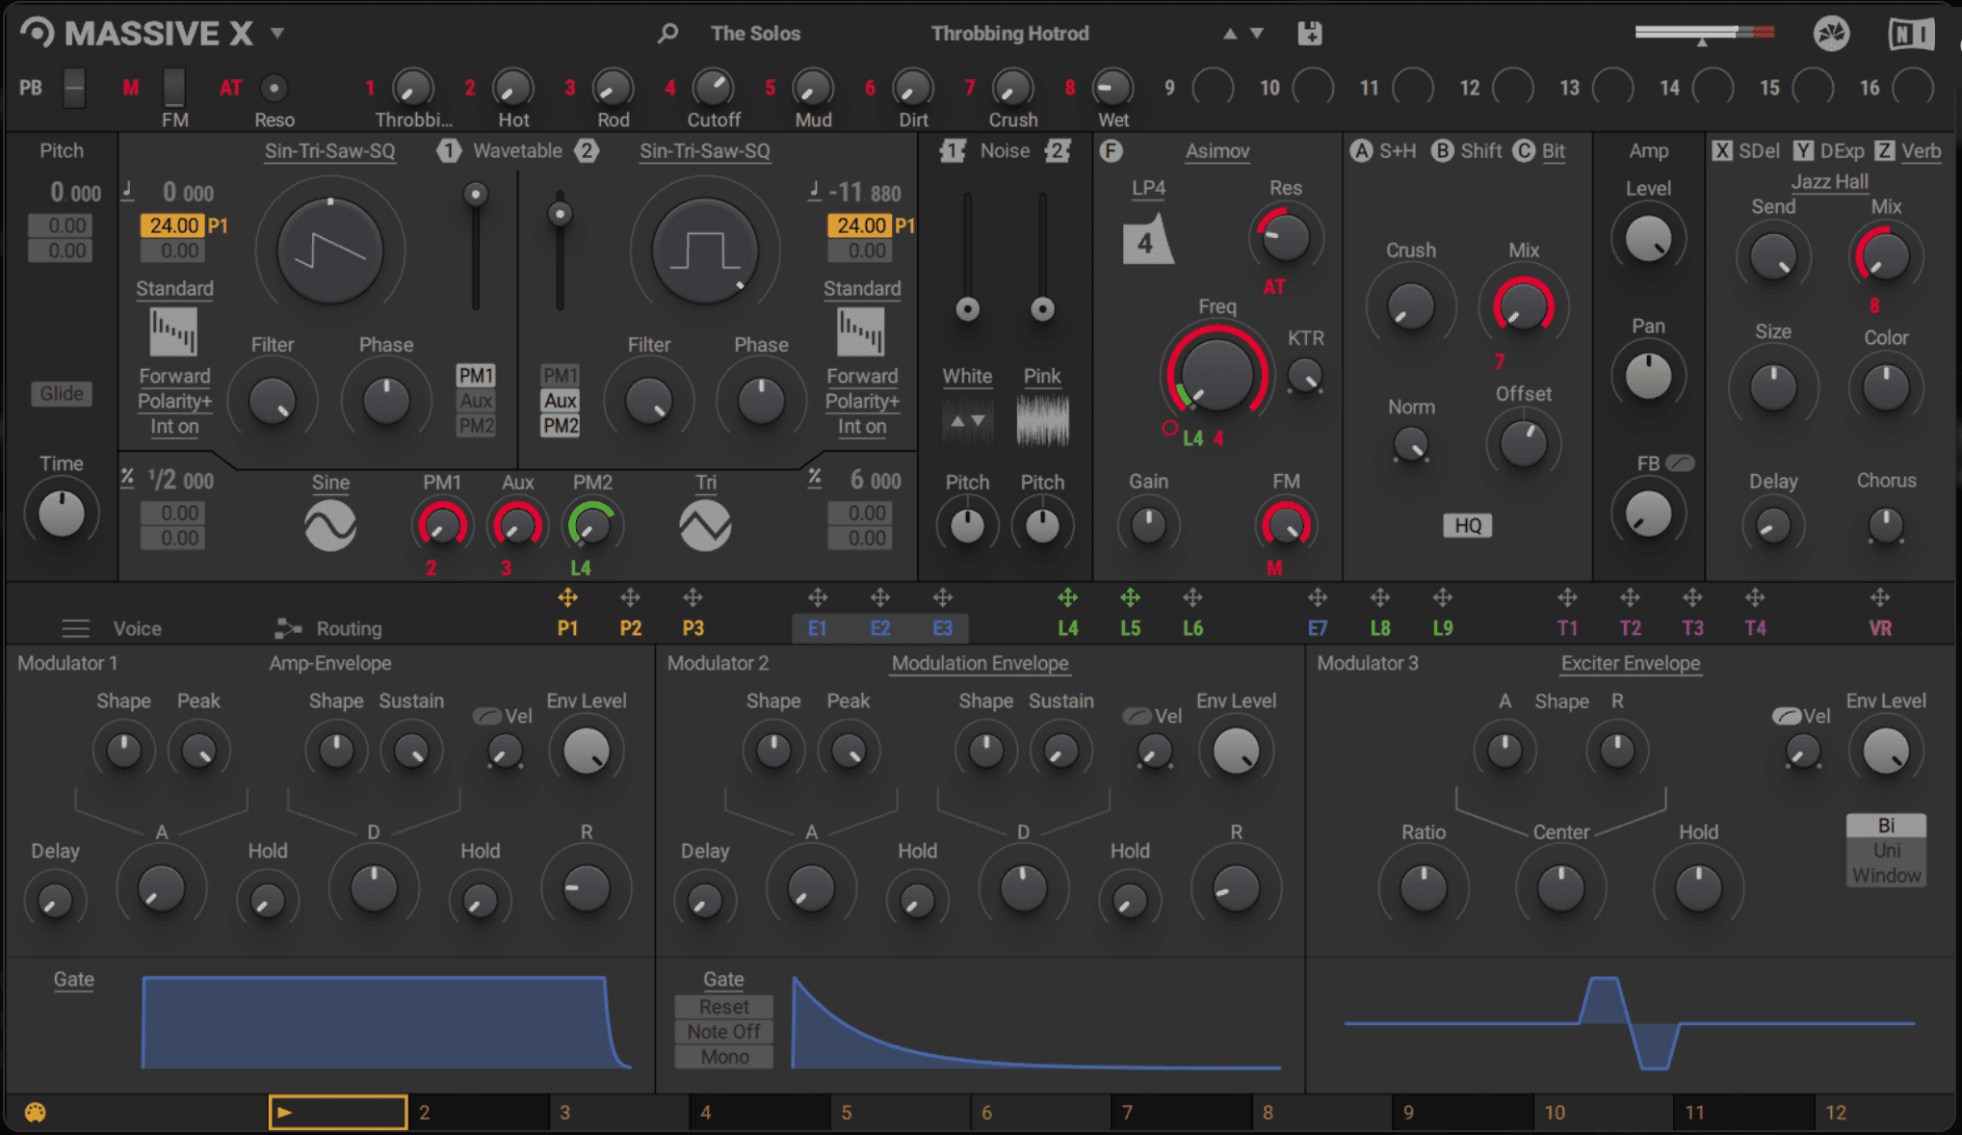Grab the E7 modulation assign crosshair
1962x1135 pixels.
[x=1318, y=598]
